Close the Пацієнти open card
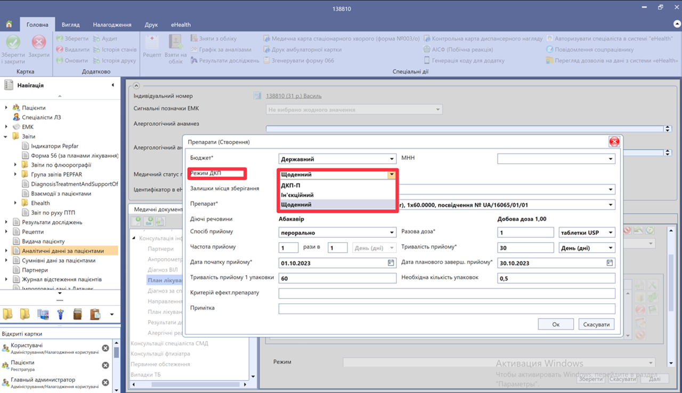 point(105,365)
